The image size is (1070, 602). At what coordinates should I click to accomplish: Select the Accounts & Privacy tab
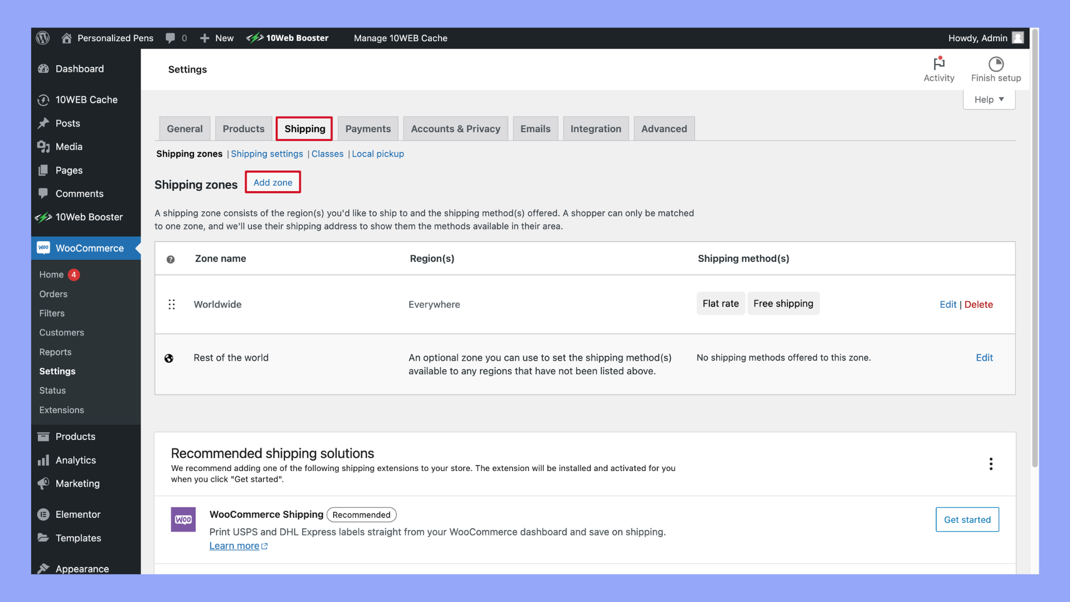tap(455, 129)
